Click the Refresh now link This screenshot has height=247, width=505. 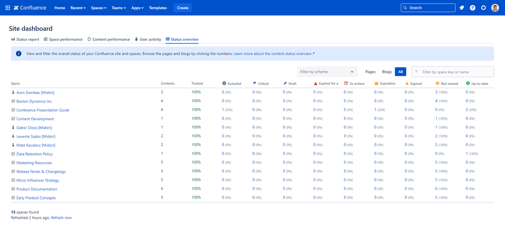(61, 218)
